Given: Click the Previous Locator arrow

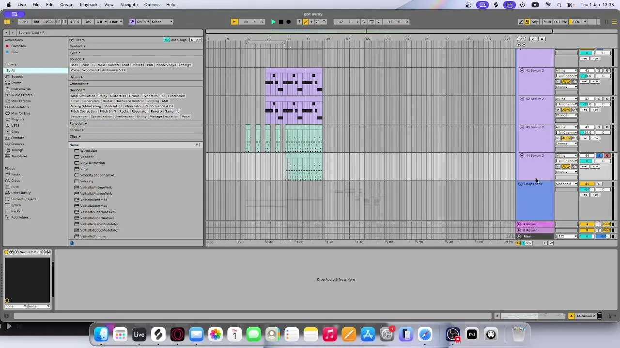Looking at the screenshot, I should [x=519, y=44].
